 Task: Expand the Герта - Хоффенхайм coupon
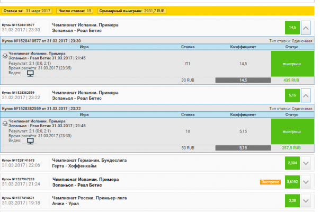click(306, 163)
